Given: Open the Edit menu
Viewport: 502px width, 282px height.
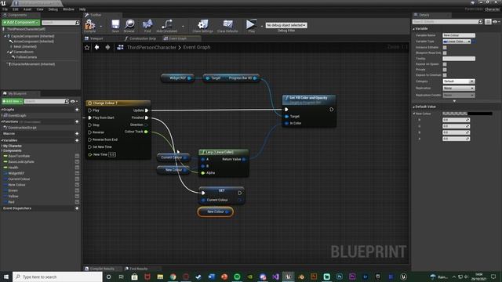Looking at the screenshot, I should point(16,9).
